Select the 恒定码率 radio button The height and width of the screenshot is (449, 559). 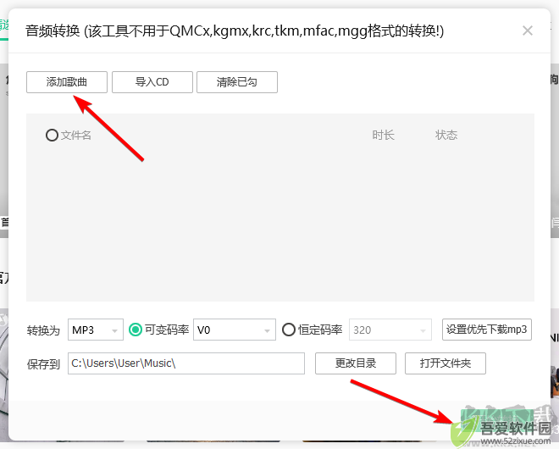[x=289, y=330]
